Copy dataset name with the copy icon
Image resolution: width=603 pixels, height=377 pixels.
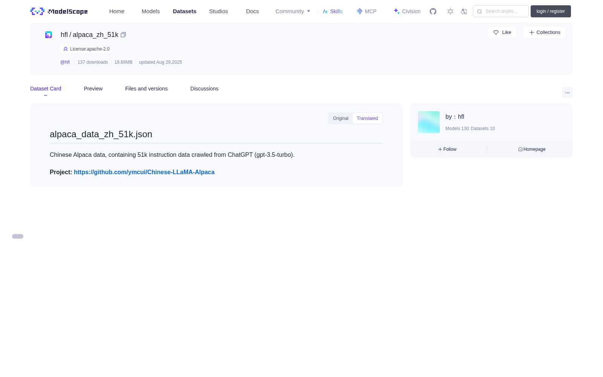click(123, 35)
